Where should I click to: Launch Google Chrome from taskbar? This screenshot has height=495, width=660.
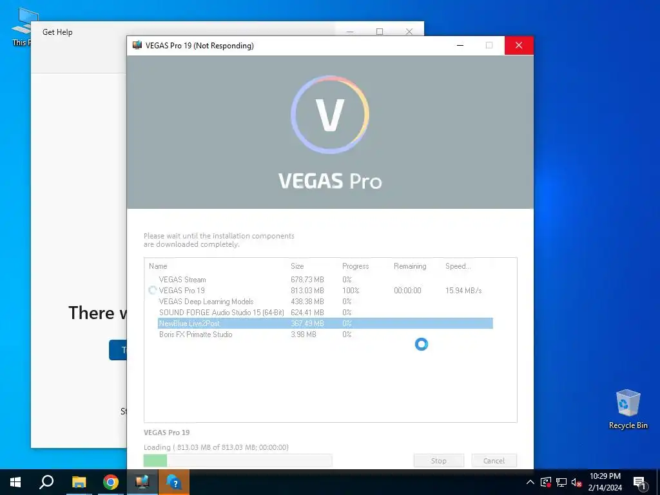coord(111,482)
